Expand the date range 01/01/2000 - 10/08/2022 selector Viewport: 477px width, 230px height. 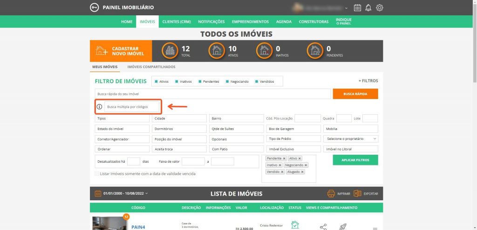pos(123,194)
